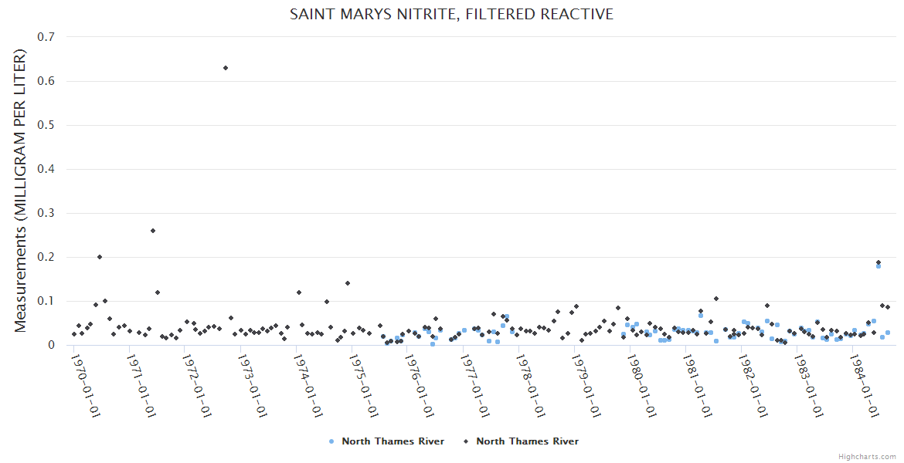Toggle the black North Thames River legend label
Image resolution: width=904 pixels, height=463 pixels.
527,441
